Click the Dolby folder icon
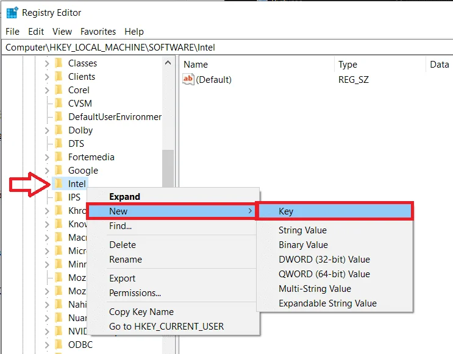This screenshot has width=453, height=354. pos(59,130)
